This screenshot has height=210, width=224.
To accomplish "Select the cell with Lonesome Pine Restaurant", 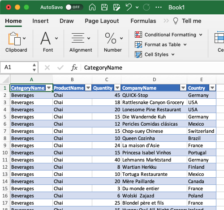I will coord(154,109).
